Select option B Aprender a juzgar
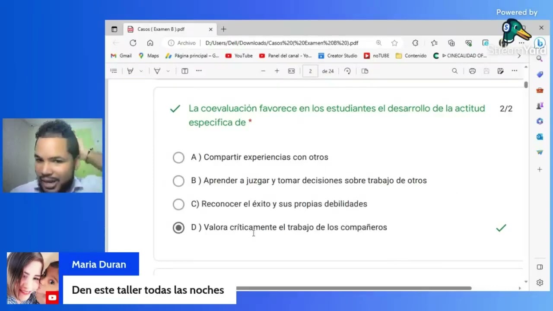This screenshot has width=553, height=311. coord(178,181)
